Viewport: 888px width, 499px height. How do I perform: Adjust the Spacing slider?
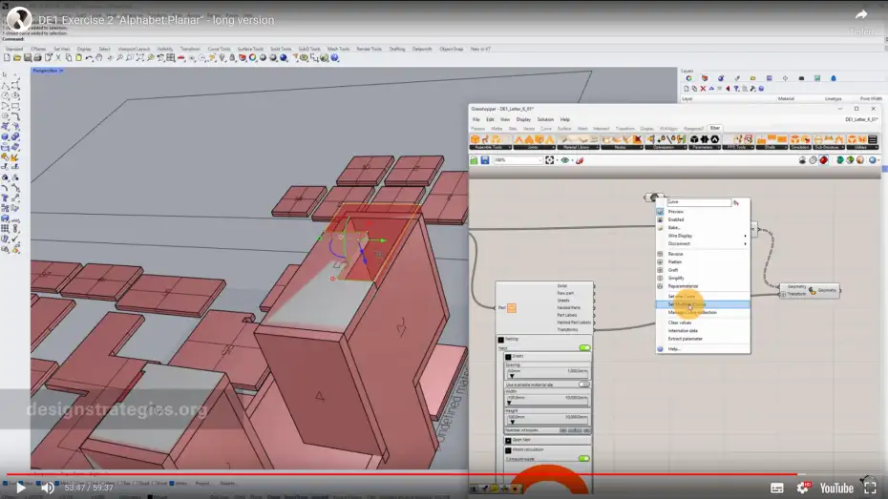[546, 373]
